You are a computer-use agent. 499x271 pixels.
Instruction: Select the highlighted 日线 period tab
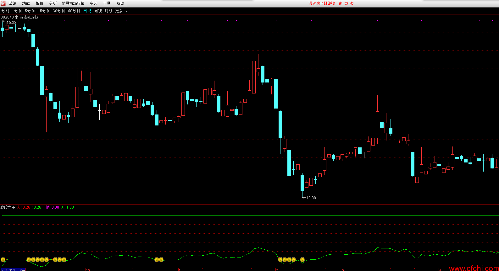pyautogui.click(x=87, y=11)
